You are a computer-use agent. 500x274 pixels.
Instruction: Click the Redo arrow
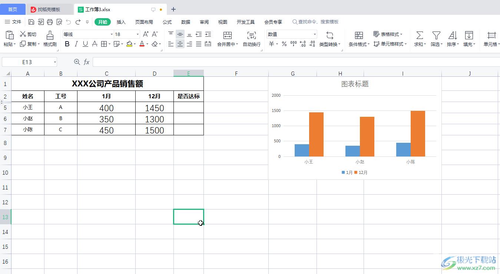78,22
